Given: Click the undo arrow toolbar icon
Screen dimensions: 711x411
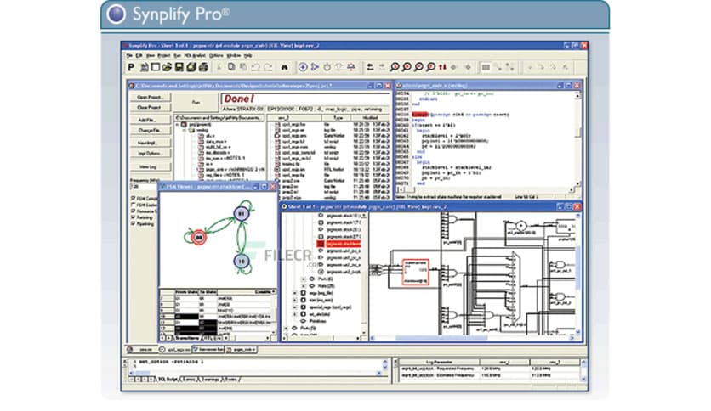Looking at the screenshot, I should coord(255,67).
